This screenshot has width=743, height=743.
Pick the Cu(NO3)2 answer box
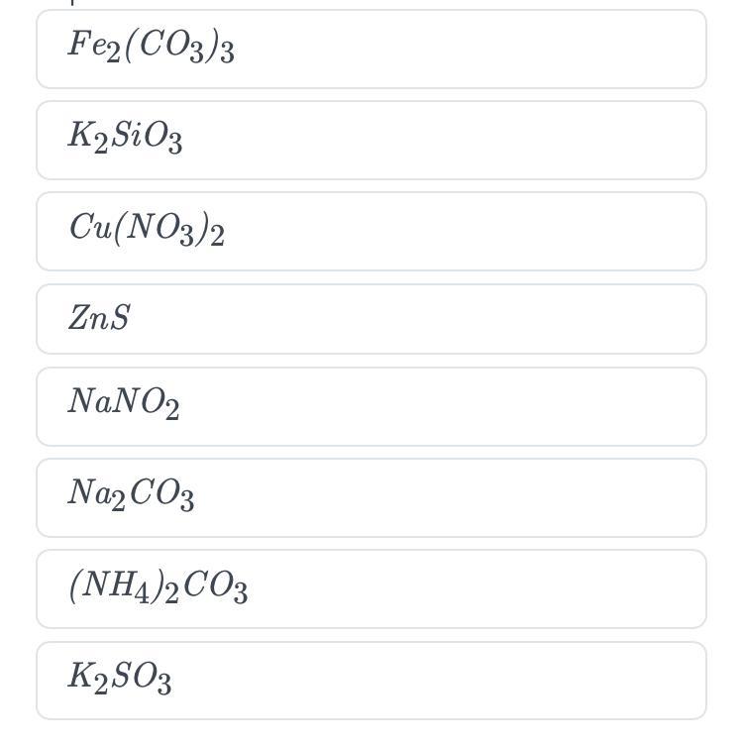pos(371,232)
